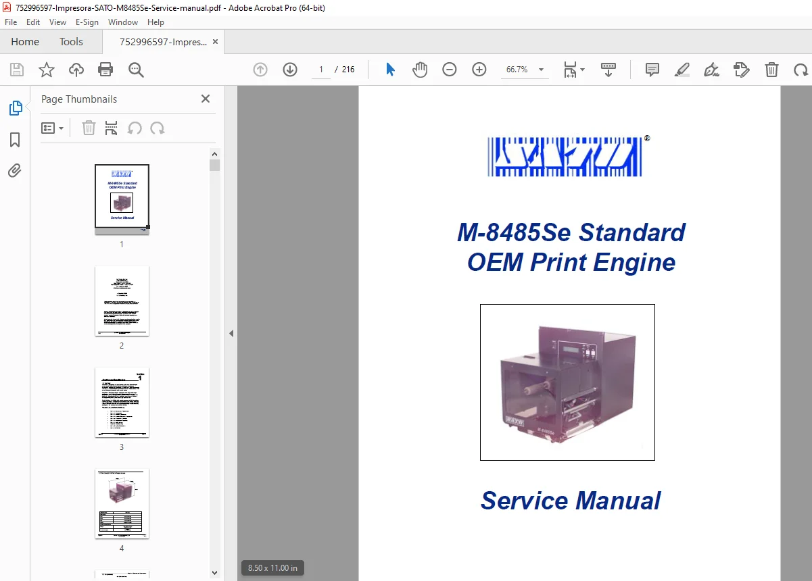
Task: Close the Page Thumbnails panel
Action: click(x=206, y=99)
